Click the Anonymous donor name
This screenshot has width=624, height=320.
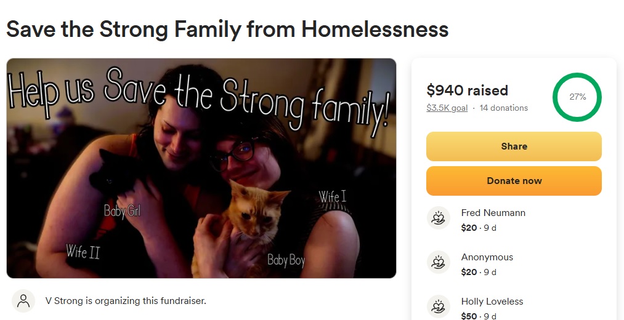(487, 257)
